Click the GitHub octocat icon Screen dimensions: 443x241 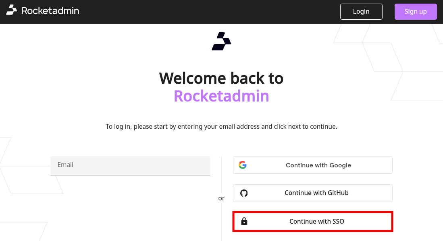(x=244, y=193)
